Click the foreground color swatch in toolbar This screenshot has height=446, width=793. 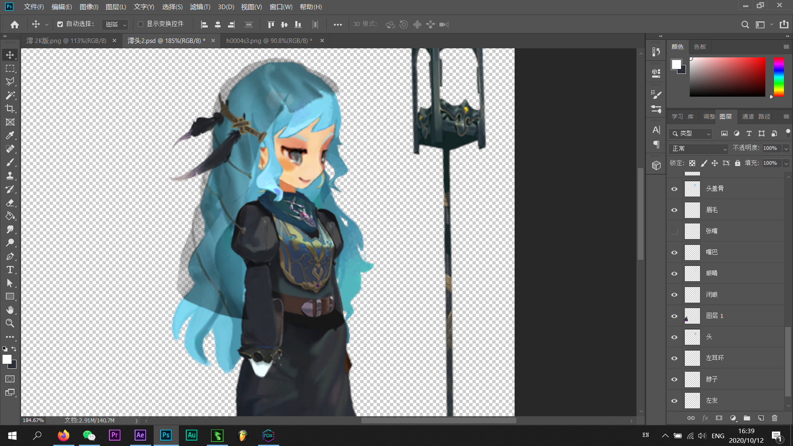[x=7, y=359]
